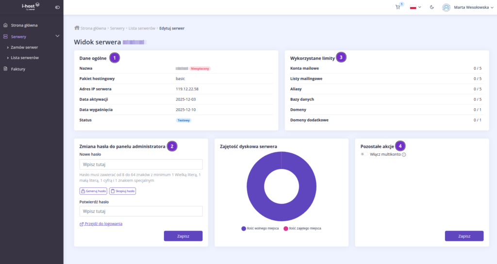Click the Nowe hasło input field
This screenshot has width=497, height=264.
141,165
